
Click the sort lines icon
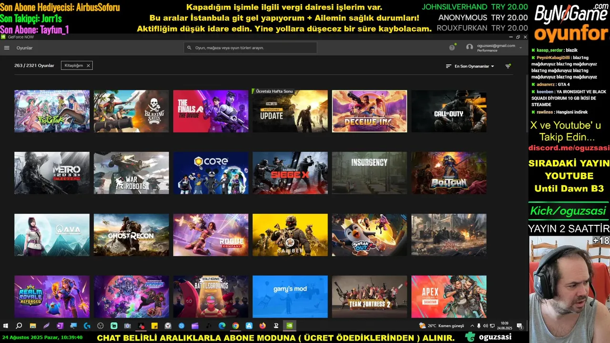(448, 66)
